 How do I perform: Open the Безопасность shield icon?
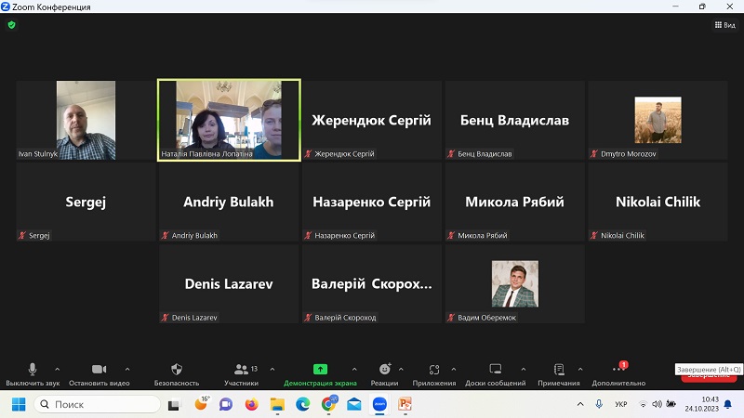tap(177, 370)
